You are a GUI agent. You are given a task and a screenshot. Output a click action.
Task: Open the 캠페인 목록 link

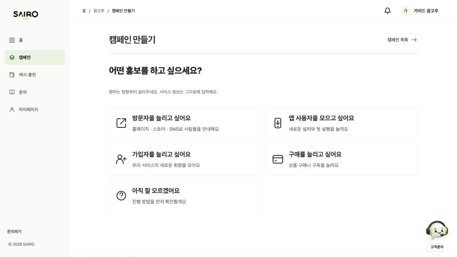point(402,40)
